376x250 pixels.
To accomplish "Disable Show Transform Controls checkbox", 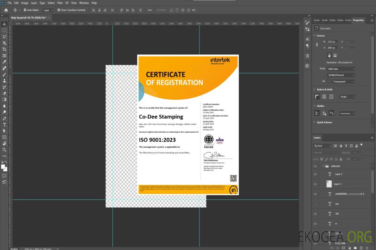I will tap(59, 10).
